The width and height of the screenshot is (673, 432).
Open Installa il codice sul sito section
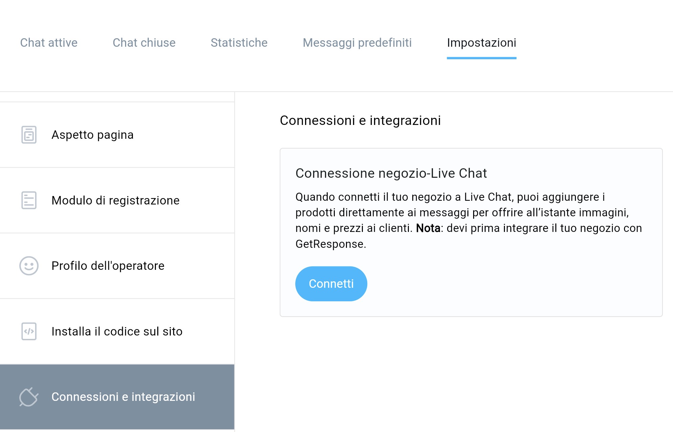[x=117, y=331]
